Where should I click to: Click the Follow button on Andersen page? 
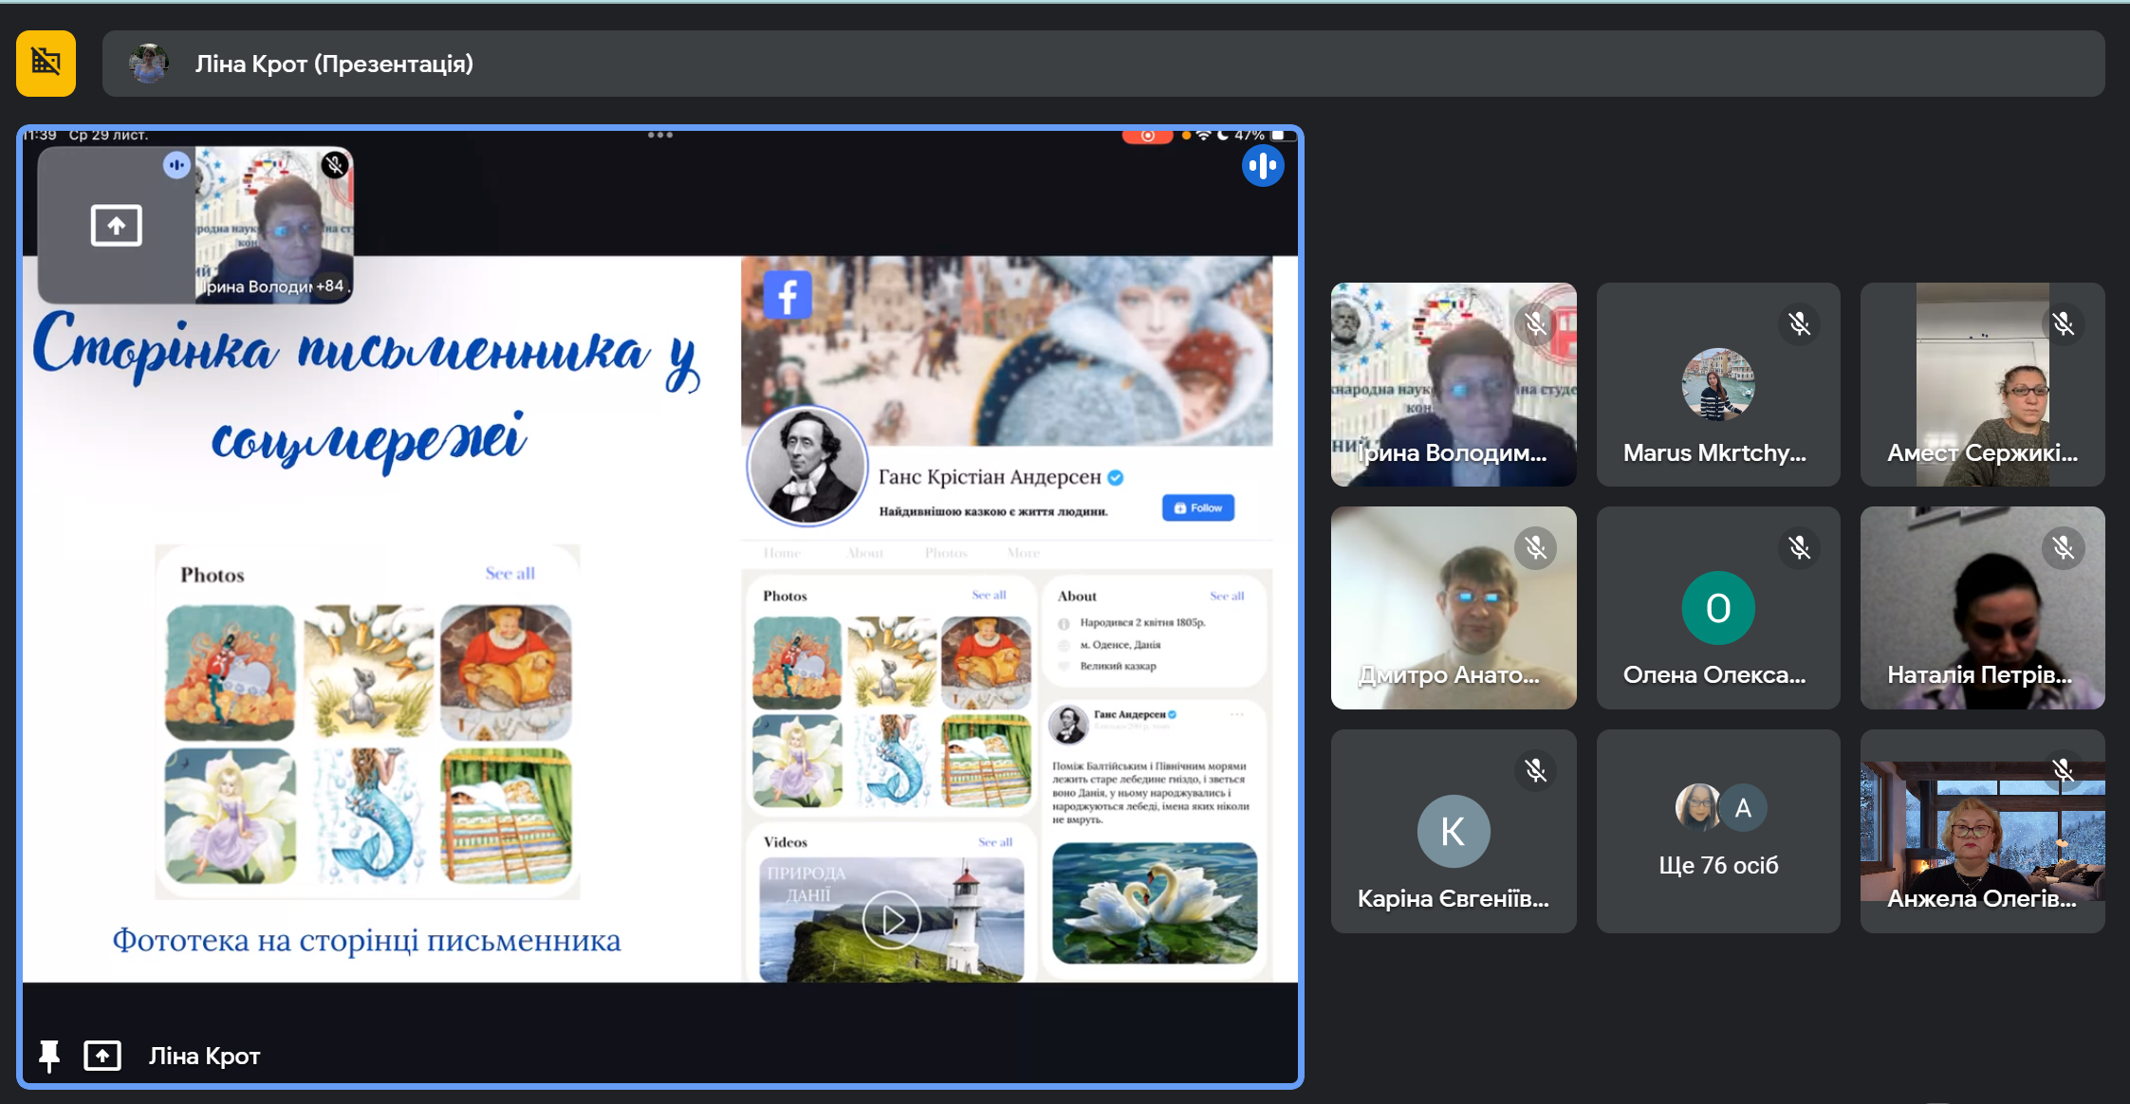click(1198, 507)
